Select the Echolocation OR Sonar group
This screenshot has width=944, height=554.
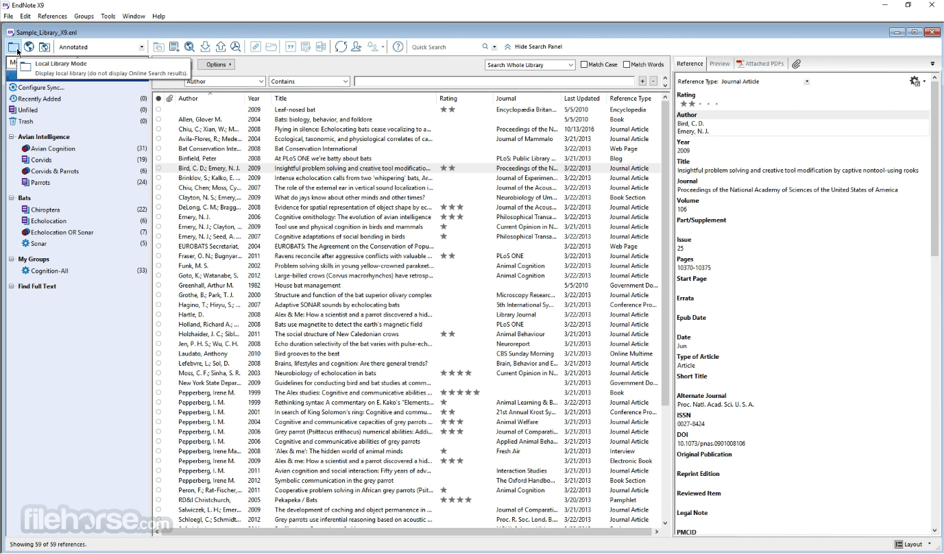61,232
